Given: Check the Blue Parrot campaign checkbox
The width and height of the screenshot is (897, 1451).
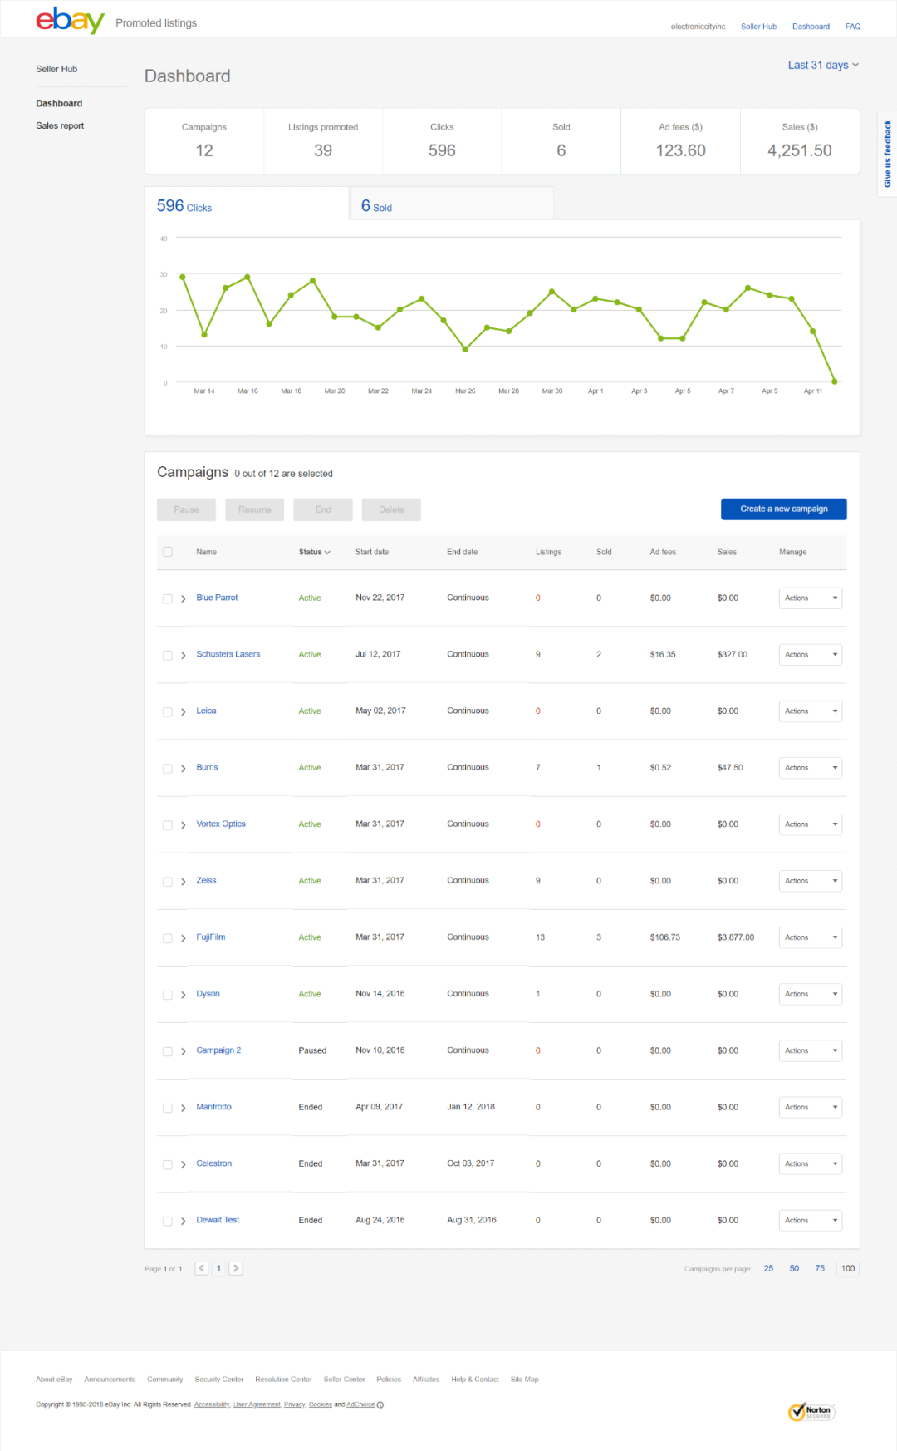Looking at the screenshot, I should pyautogui.click(x=168, y=598).
